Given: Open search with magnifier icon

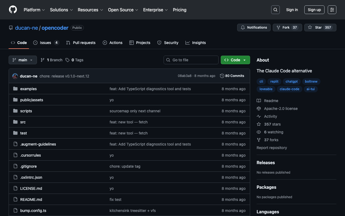Looking at the screenshot, I should tap(275, 10).
